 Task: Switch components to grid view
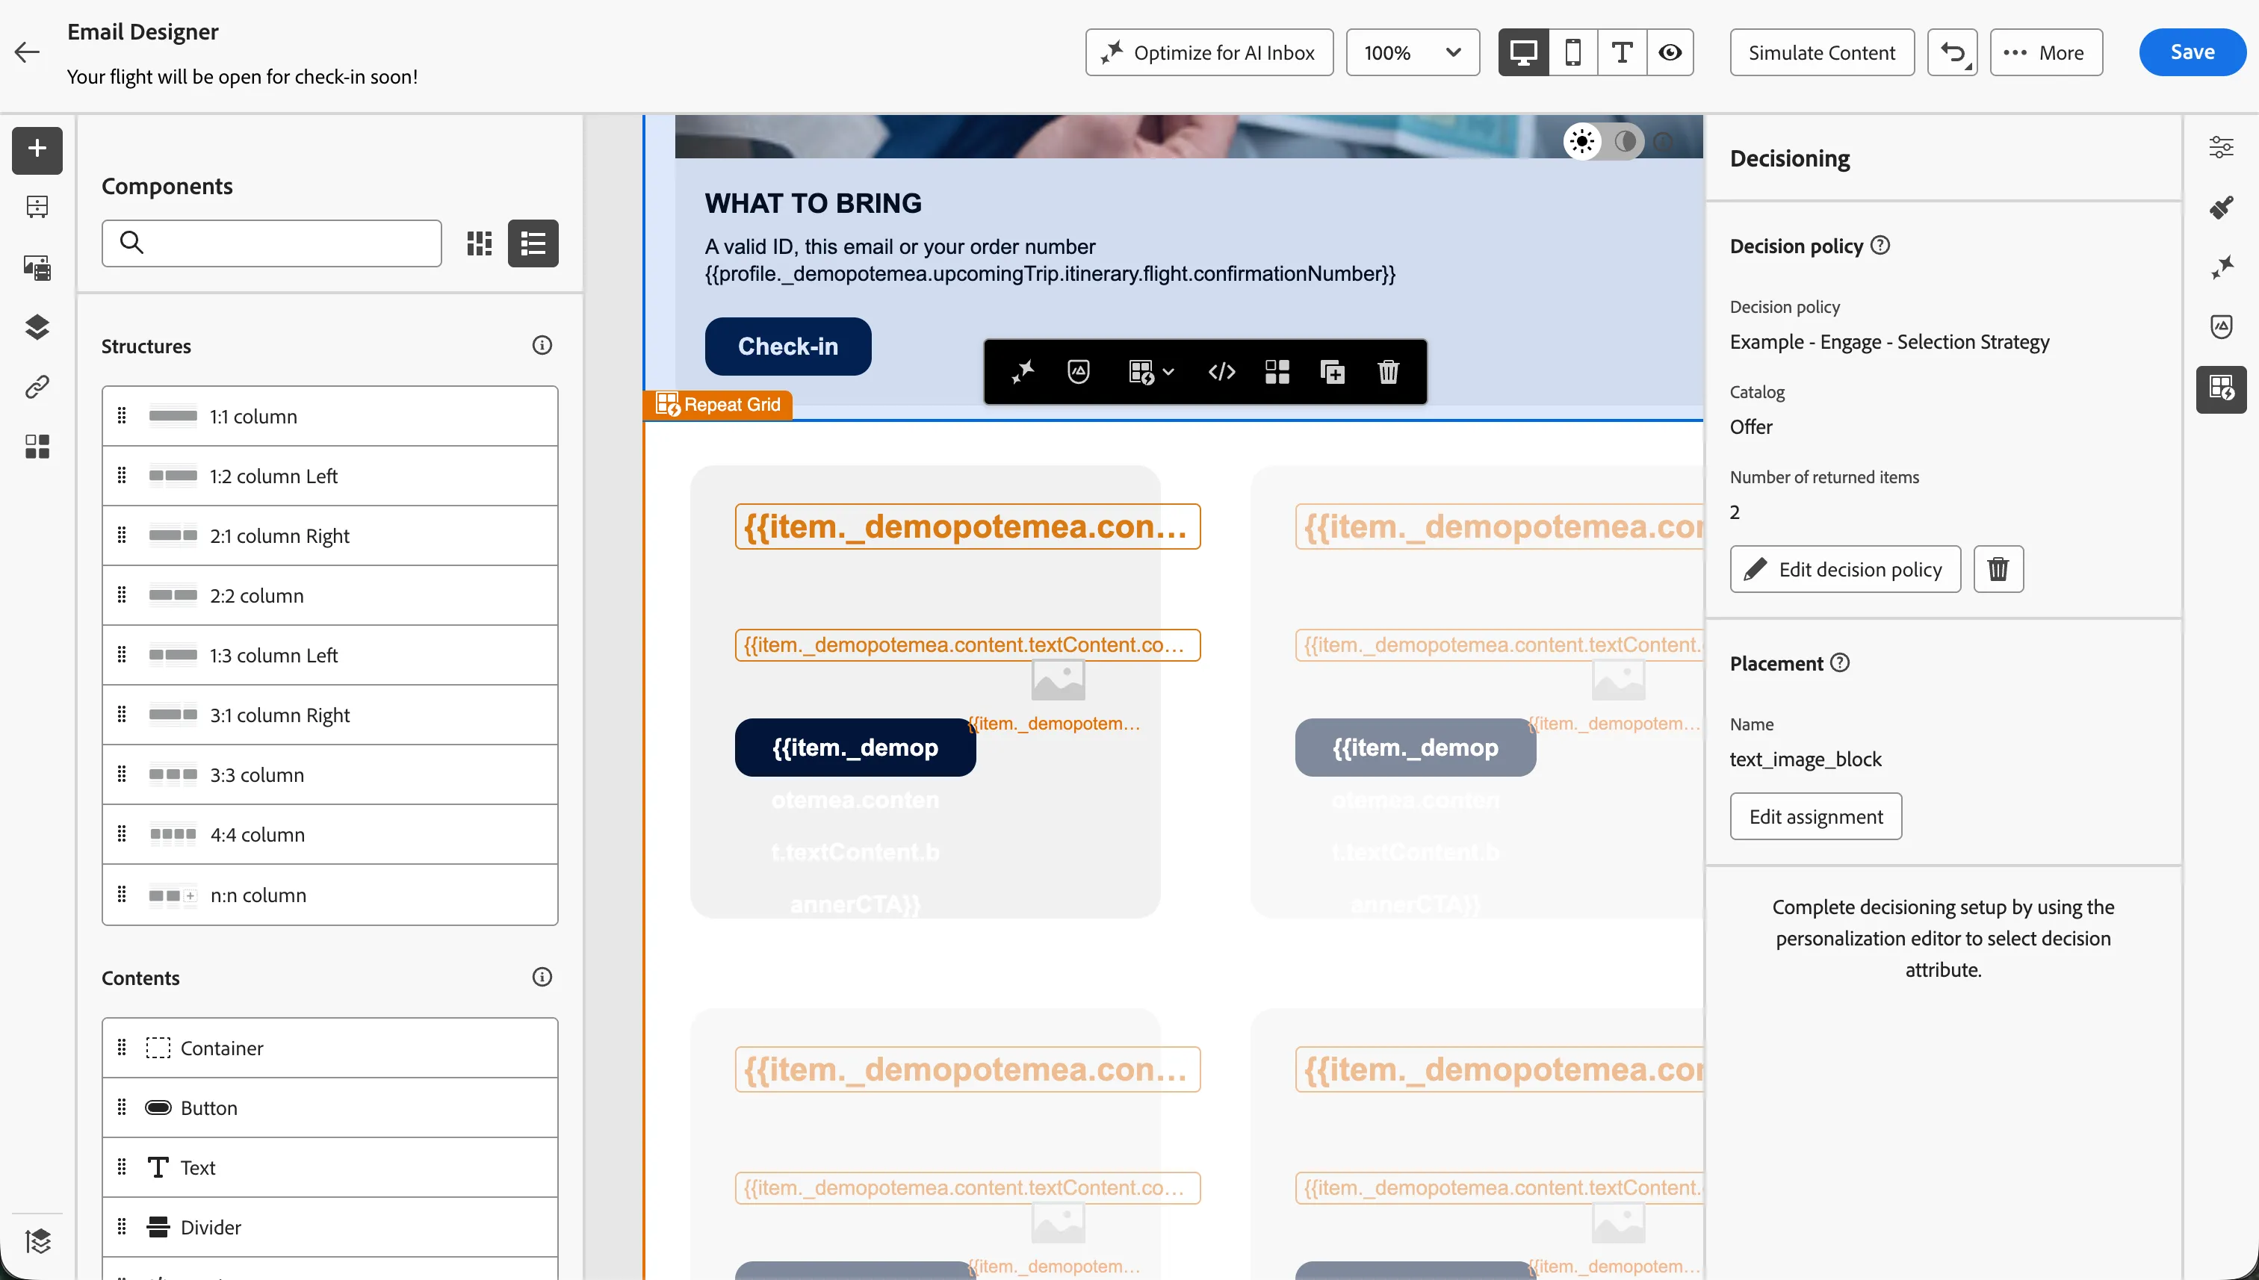pos(480,243)
